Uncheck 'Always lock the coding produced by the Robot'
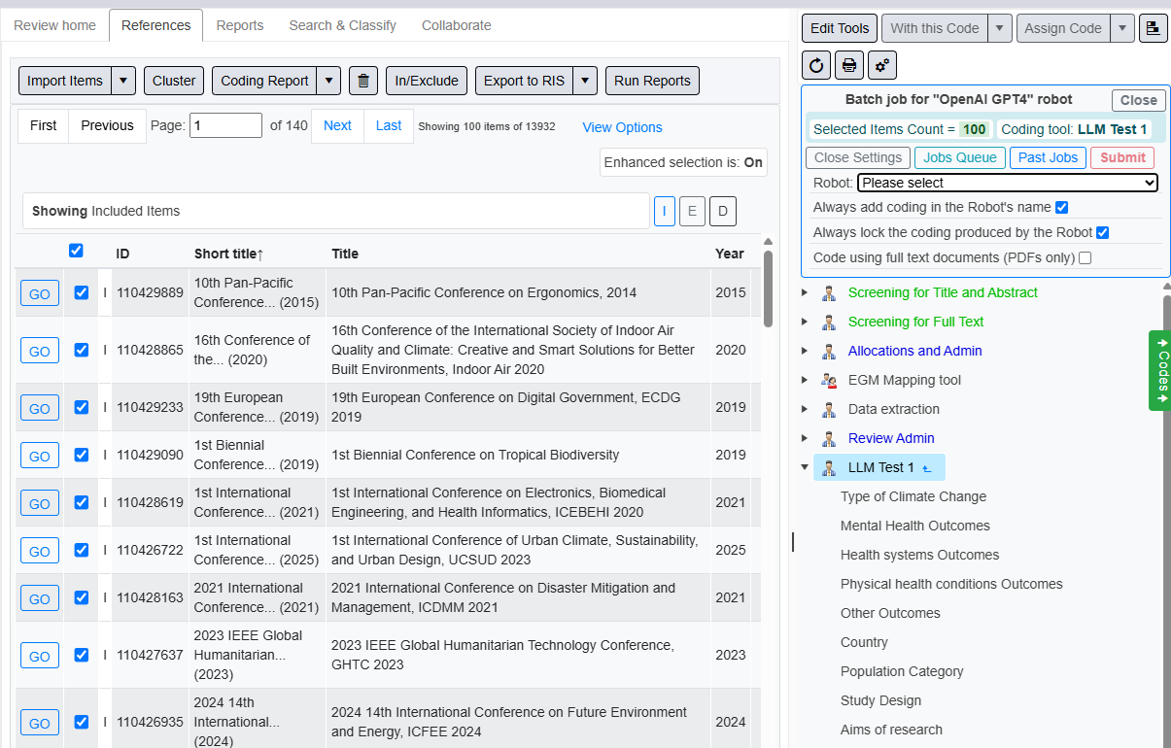This screenshot has height=748, width=1171. (x=1102, y=232)
